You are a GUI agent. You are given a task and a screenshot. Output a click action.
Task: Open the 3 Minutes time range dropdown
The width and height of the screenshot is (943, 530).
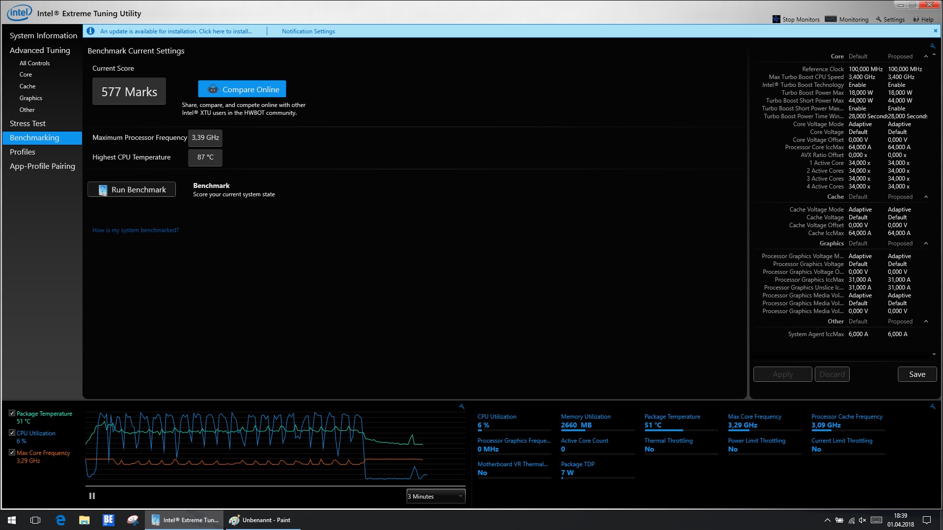(436, 496)
